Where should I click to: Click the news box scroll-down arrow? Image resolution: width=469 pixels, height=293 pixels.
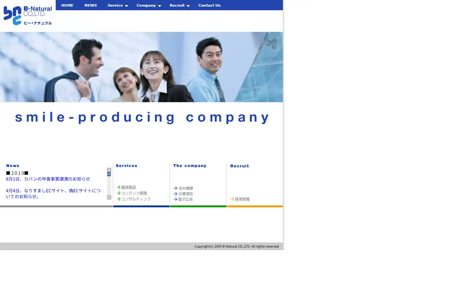coord(109,197)
